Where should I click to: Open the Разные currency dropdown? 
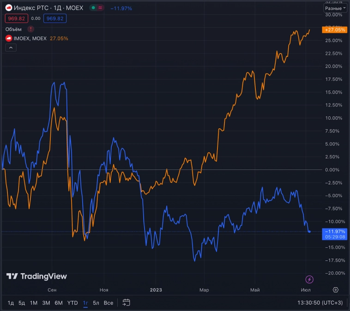[336, 8]
